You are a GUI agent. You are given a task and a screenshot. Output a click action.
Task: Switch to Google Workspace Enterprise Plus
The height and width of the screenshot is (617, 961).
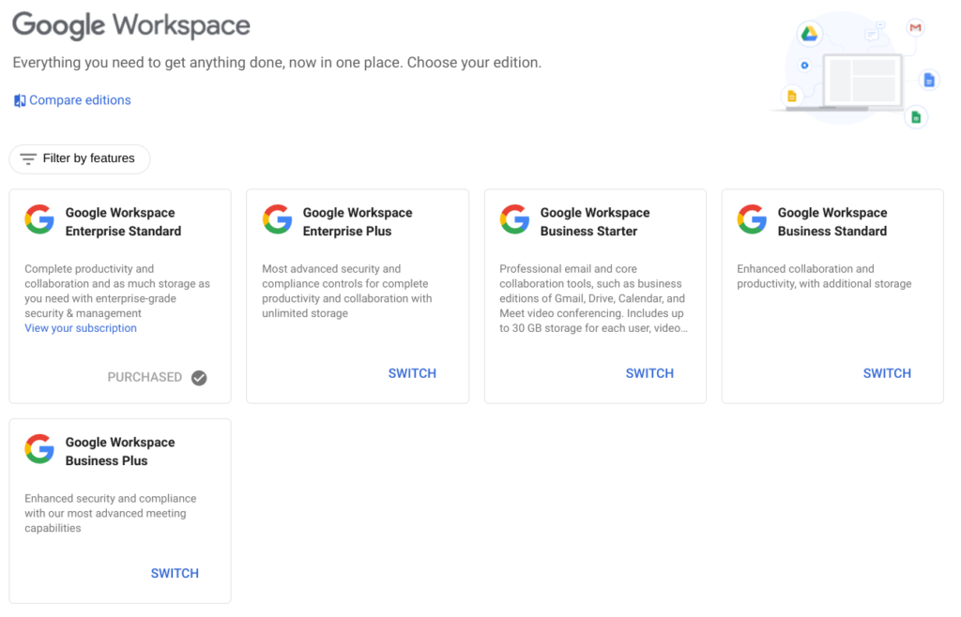tap(412, 372)
